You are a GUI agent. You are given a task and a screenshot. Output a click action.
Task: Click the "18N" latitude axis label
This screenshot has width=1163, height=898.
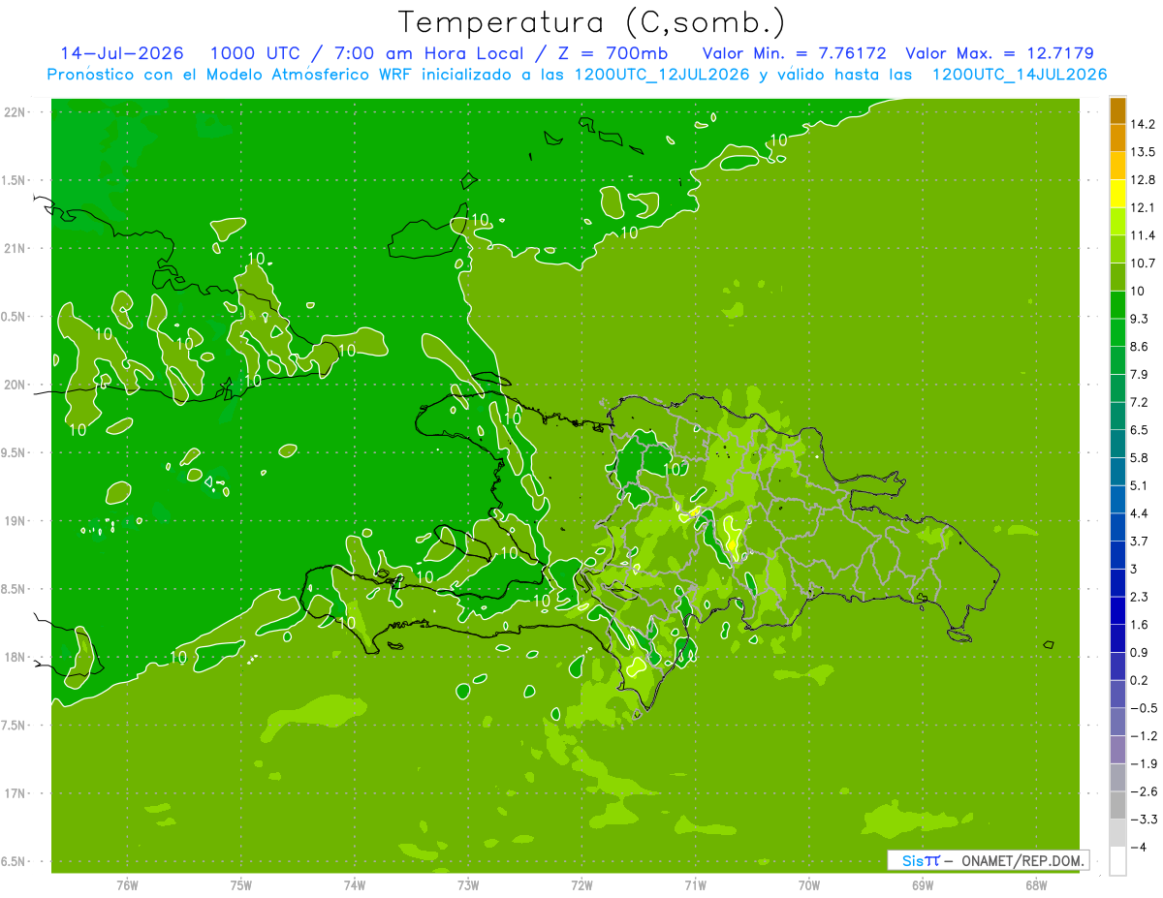point(16,657)
